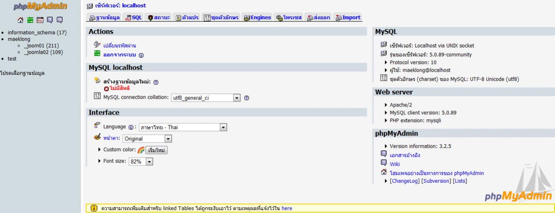Open the Variables (ตัวแปร) tab
The width and height of the screenshot is (555, 213).
click(187, 18)
